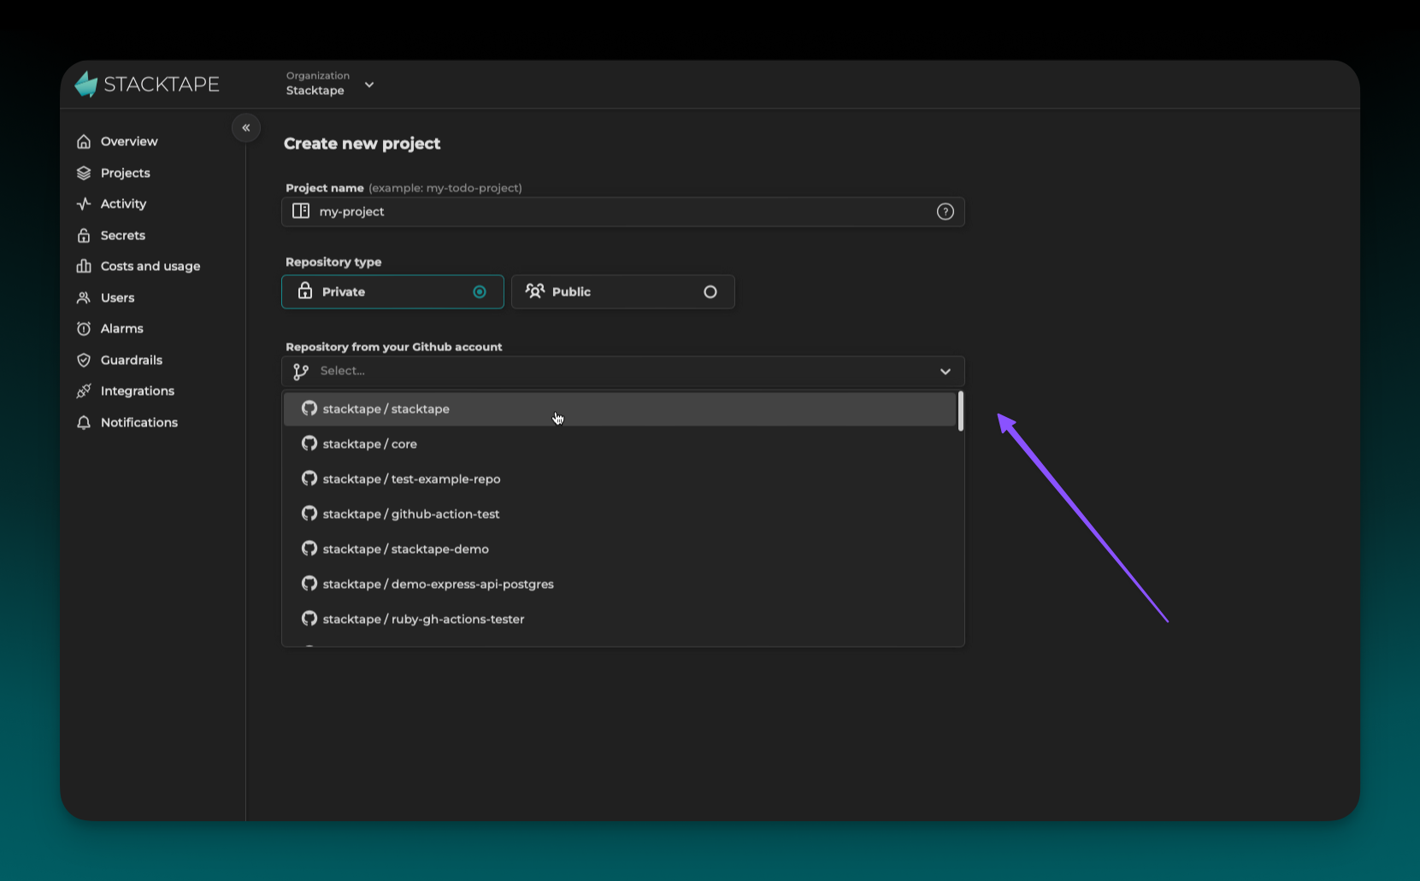
Task: Choose stacktape / test-example-repo repository
Action: pyautogui.click(x=620, y=479)
